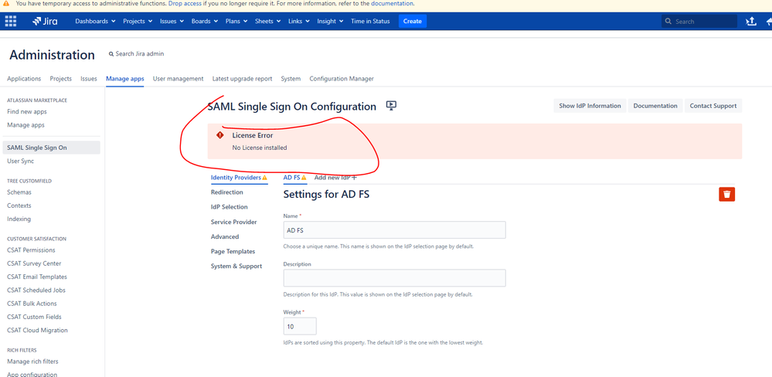Open the Issues administration tab
The image size is (772, 377).
coord(89,79)
